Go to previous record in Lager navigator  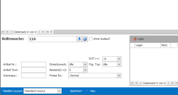tap(141, 83)
